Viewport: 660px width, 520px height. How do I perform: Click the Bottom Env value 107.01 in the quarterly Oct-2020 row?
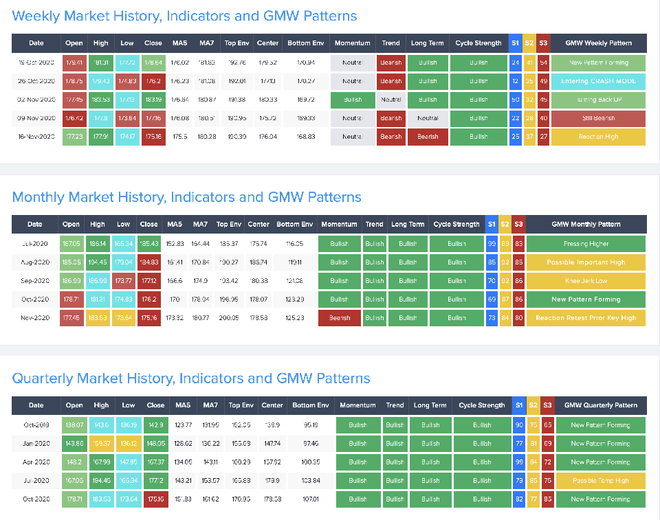pyautogui.click(x=311, y=499)
